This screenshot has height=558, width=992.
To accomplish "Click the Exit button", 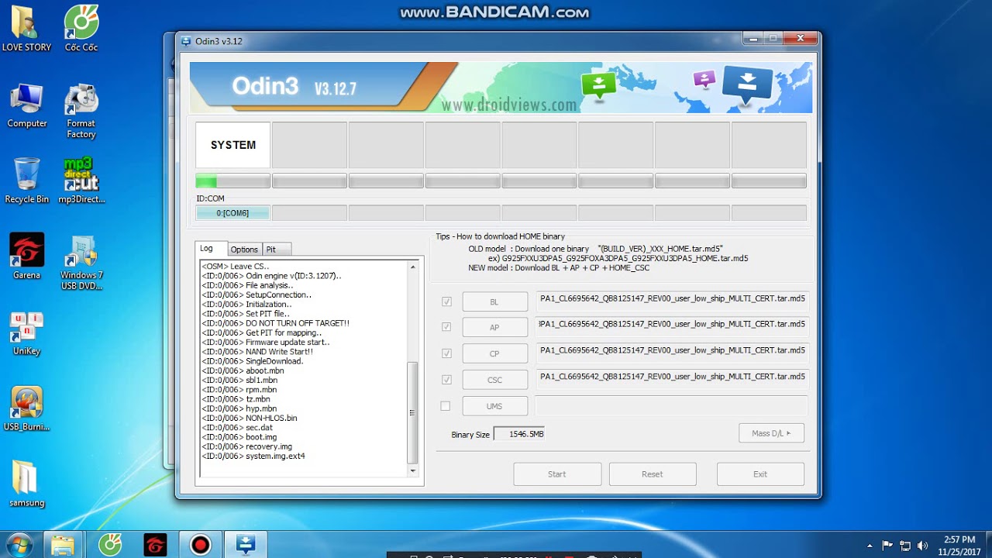I will [x=760, y=474].
